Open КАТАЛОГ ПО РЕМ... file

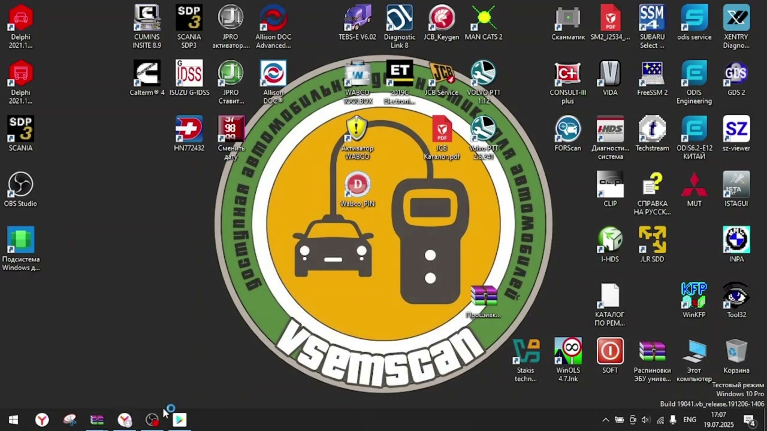[610, 305]
